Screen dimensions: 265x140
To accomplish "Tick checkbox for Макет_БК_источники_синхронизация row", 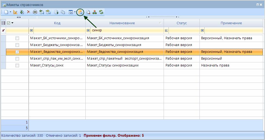I will point(17,38).
